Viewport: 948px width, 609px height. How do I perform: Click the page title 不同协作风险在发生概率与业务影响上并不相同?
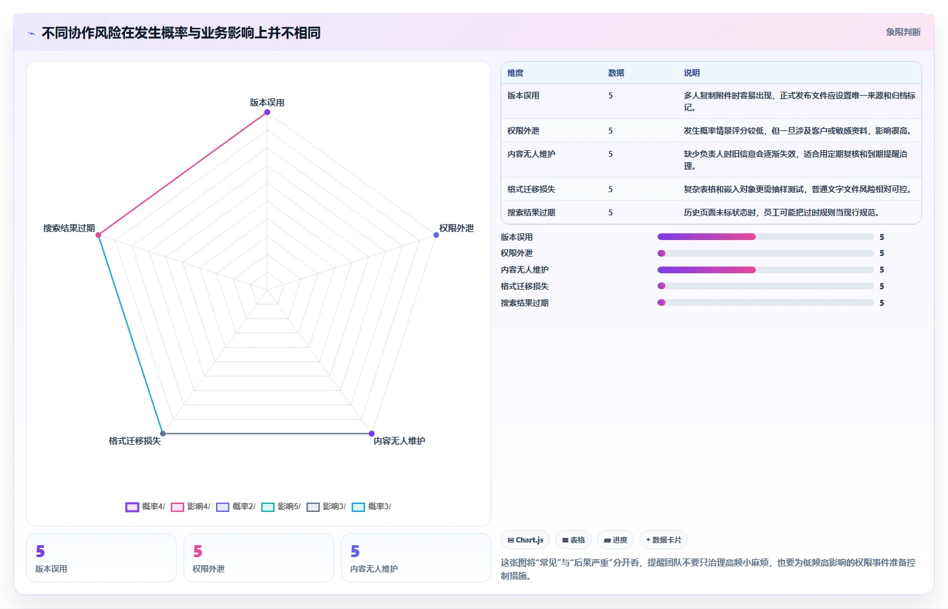pos(181,33)
